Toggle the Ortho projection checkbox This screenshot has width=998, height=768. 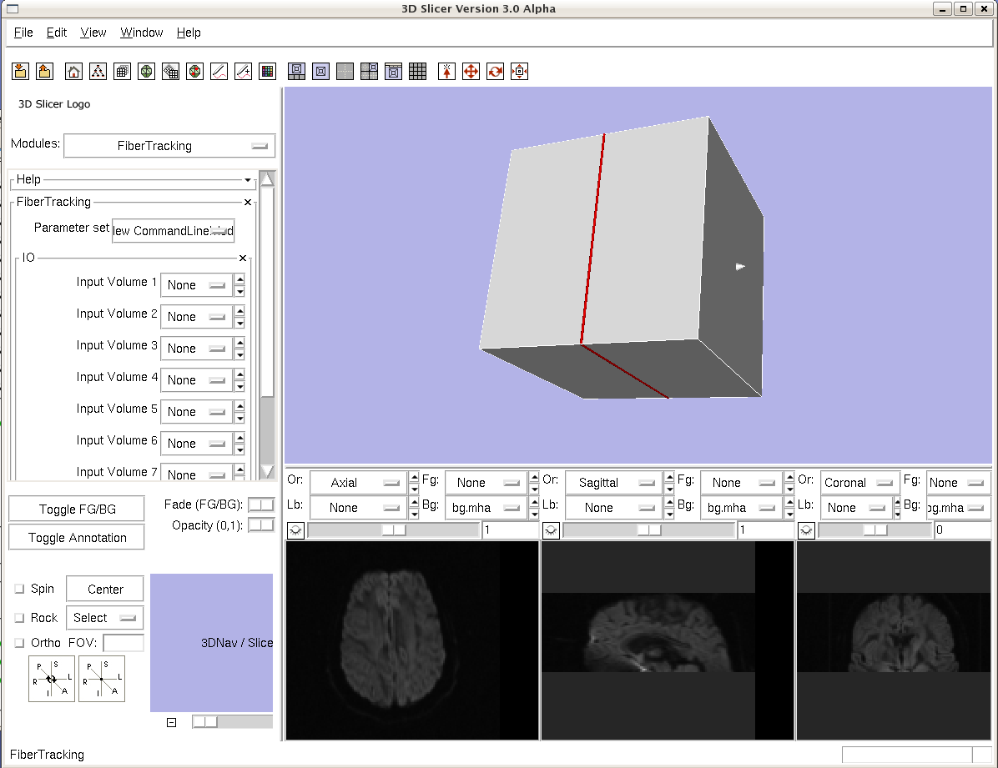(20, 643)
